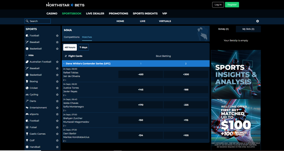Click the Entertainment icon
This screenshot has height=151, width=284.
(x=27, y=108)
